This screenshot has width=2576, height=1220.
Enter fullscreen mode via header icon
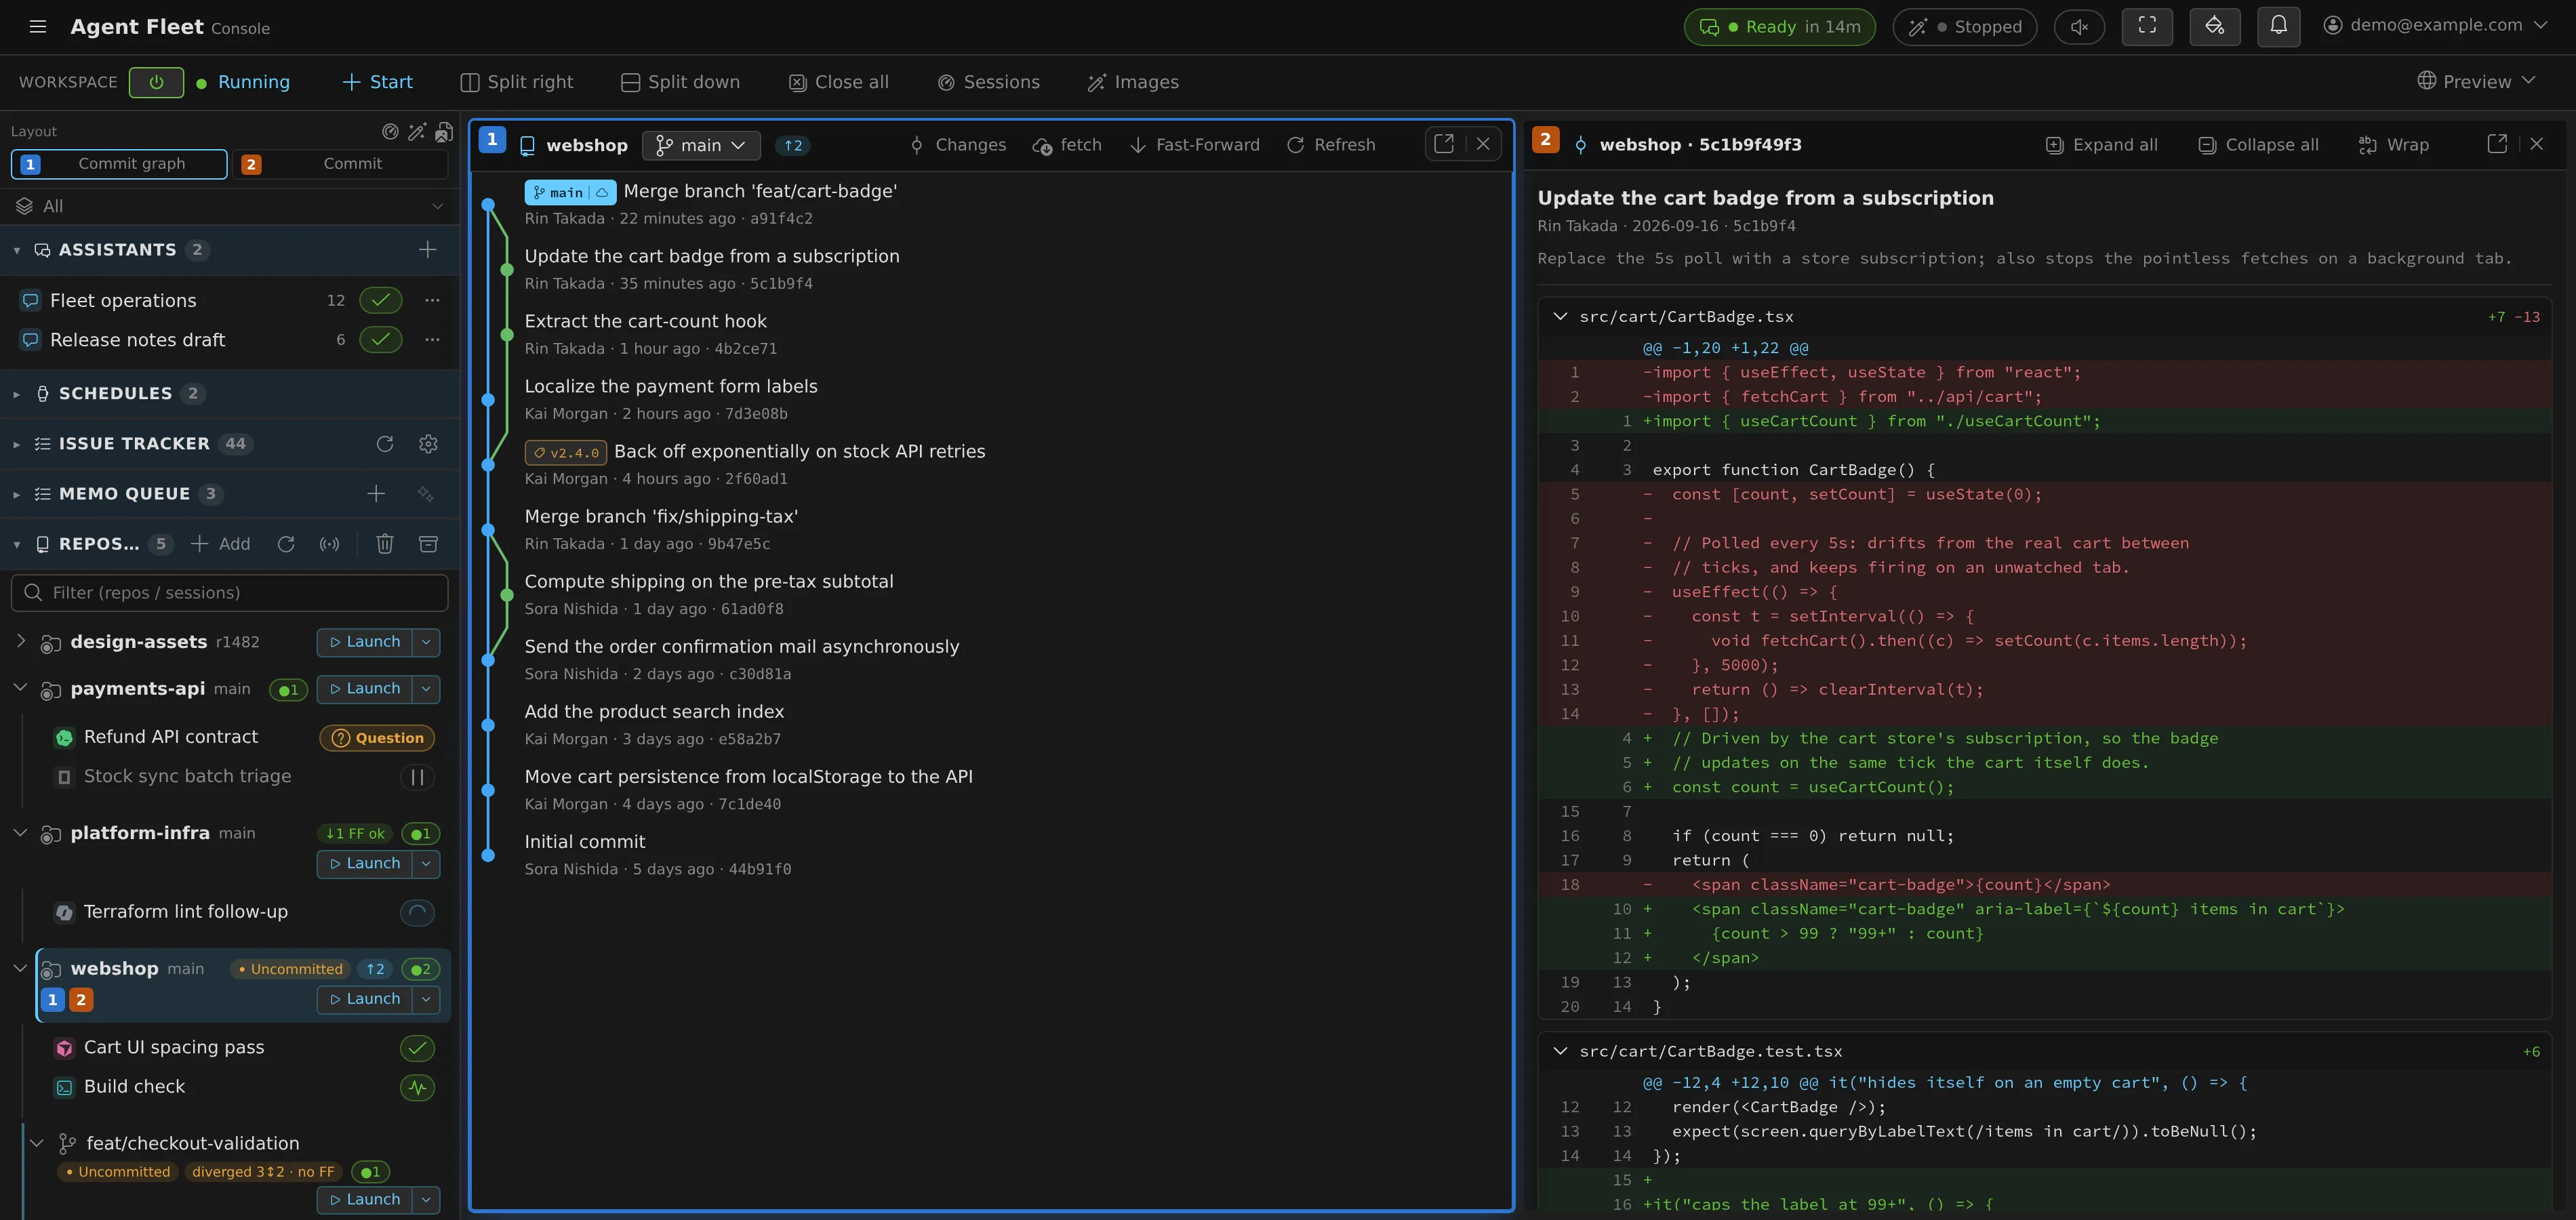2147,27
